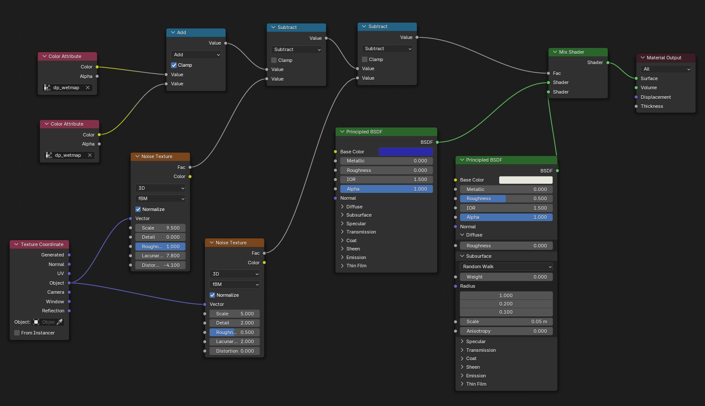Click Lacunarity 7.800 field in upper Noise Texture
705x406 pixels.
click(x=160, y=256)
